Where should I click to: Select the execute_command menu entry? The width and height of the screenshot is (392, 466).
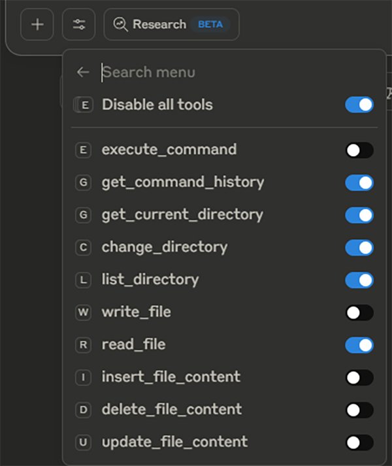pyautogui.click(x=169, y=150)
